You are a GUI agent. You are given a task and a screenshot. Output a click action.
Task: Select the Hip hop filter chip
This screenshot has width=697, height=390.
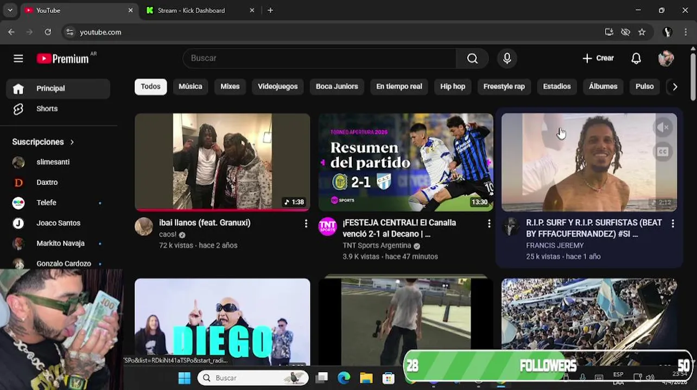(453, 87)
